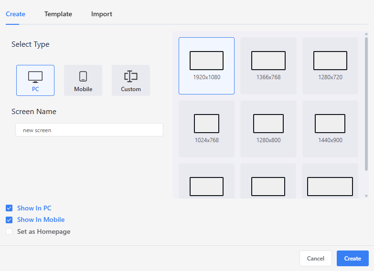
Task: Click the resolution list scrollbar down arrow
Action: (366, 196)
